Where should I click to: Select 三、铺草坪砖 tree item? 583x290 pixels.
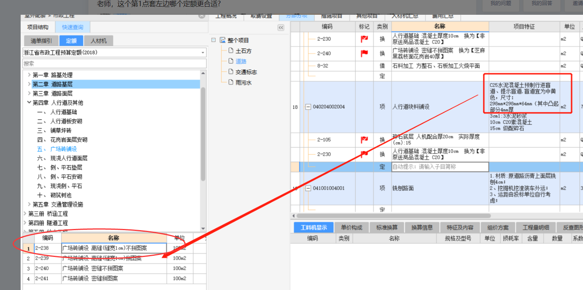(x=55, y=130)
